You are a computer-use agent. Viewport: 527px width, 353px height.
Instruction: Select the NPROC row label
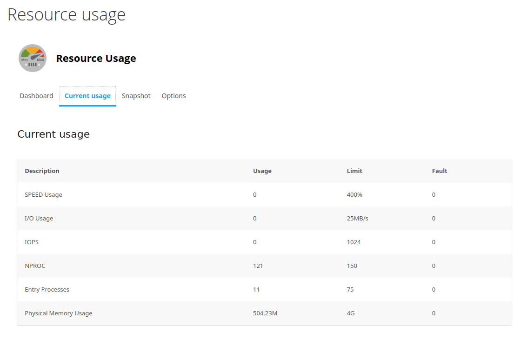35,266
